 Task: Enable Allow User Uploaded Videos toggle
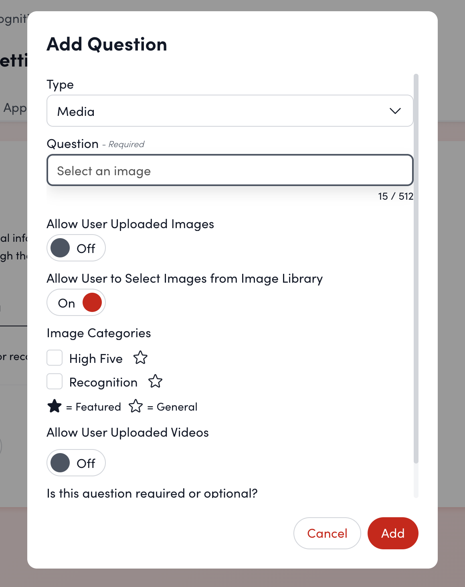coord(76,463)
